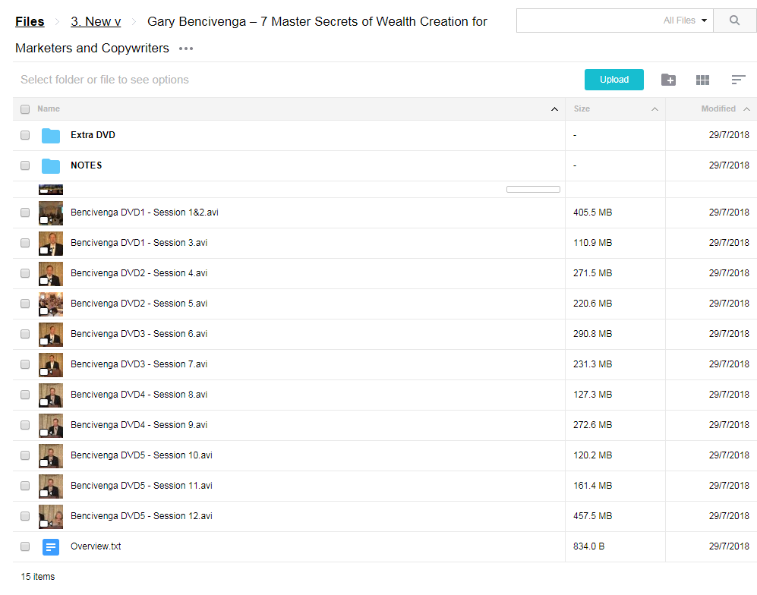Check the box for Session 1&2.avi

pyautogui.click(x=25, y=212)
